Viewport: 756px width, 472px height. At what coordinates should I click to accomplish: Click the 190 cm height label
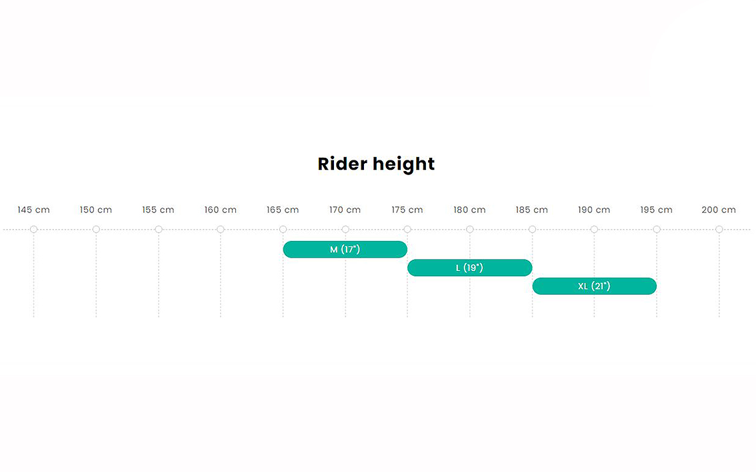(x=594, y=210)
